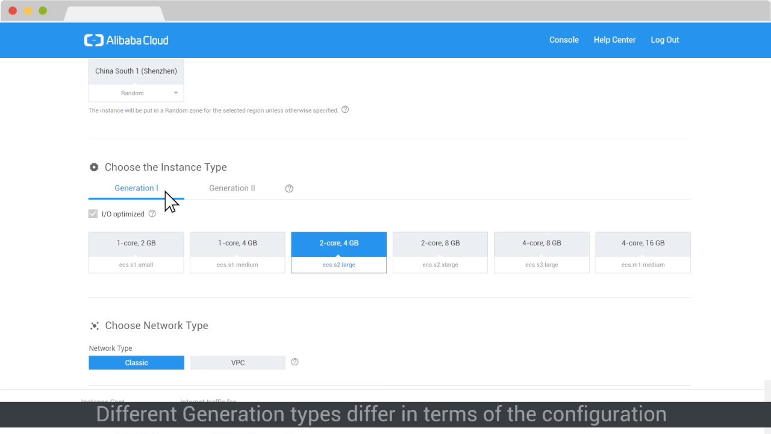Switch to the Generation I tab
This screenshot has height=434, width=771.
(136, 188)
